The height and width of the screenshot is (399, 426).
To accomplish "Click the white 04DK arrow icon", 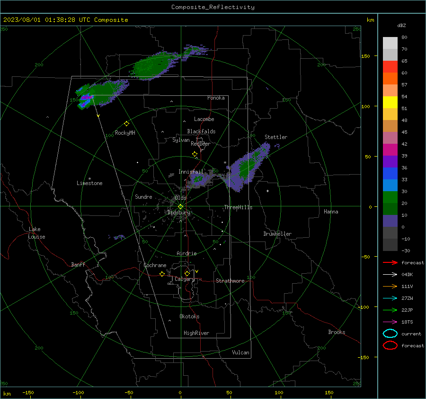I will (x=390, y=275).
